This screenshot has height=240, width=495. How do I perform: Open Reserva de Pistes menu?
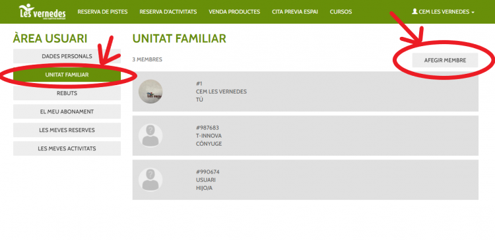click(102, 12)
